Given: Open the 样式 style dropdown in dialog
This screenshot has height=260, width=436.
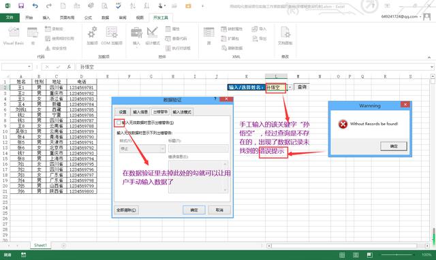Looking at the screenshot, I should coord(162,149).
